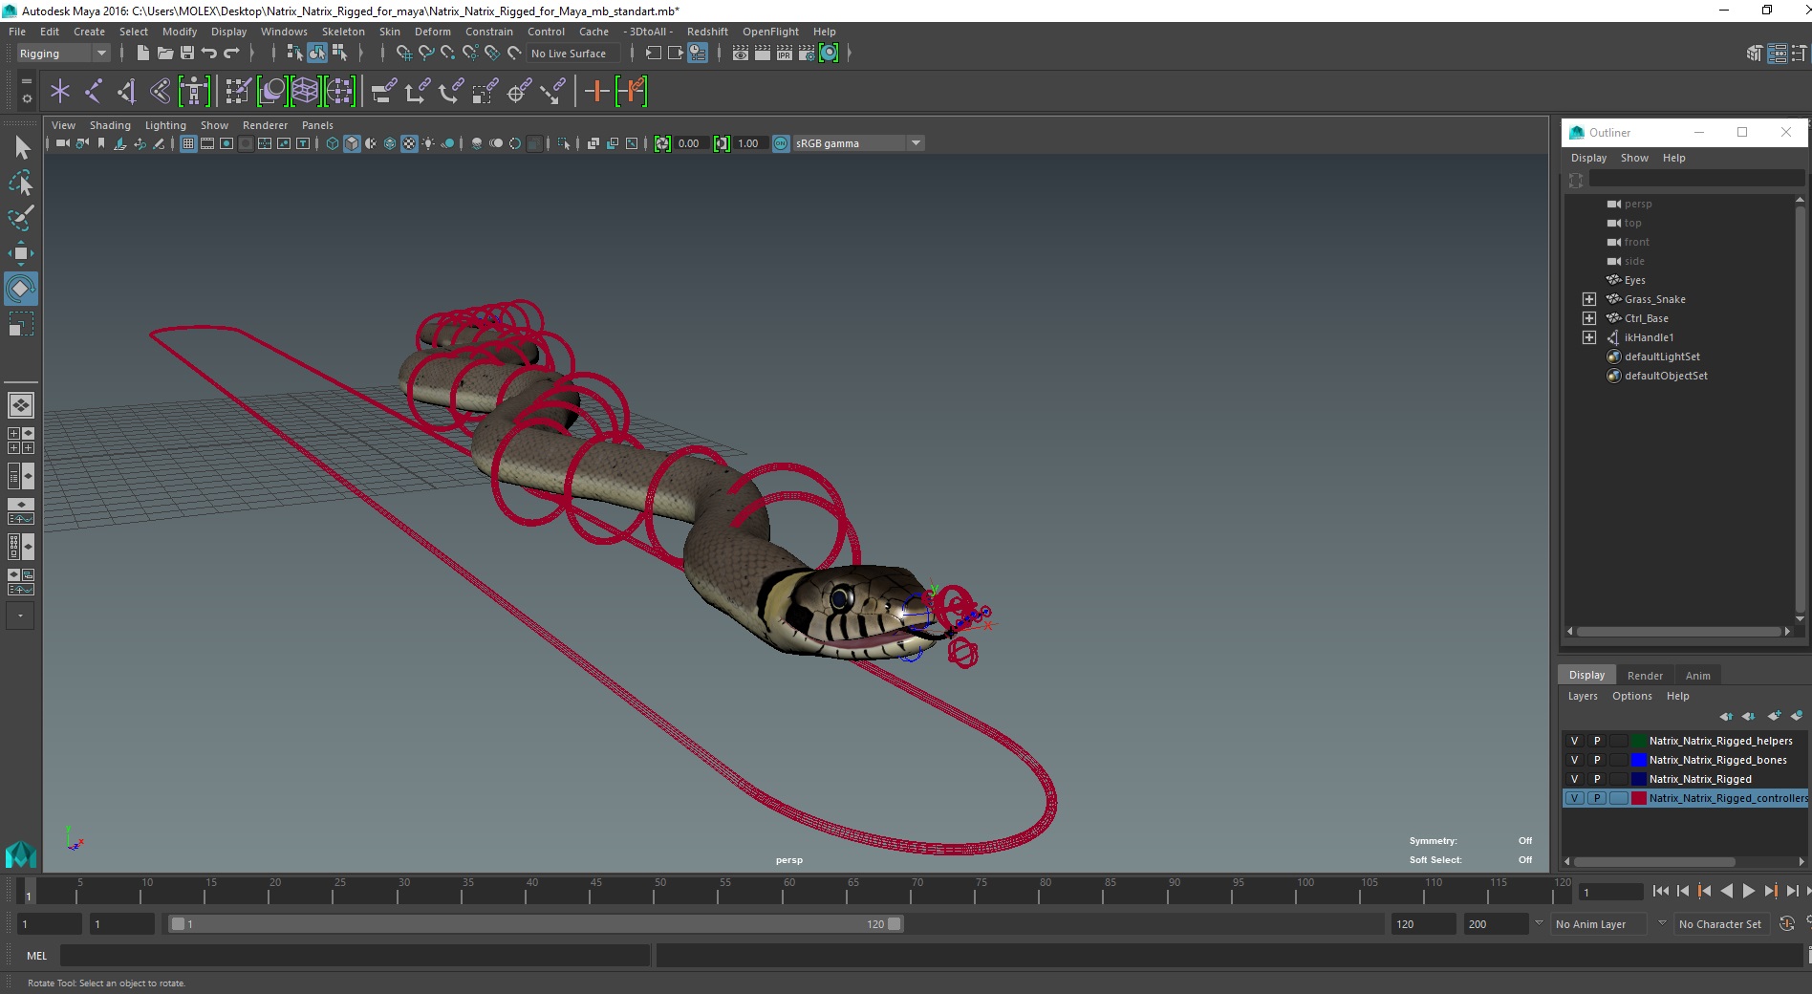1812x994 pixels.
Task: Click No Live Surface field
Action: [x=574, y=54]
